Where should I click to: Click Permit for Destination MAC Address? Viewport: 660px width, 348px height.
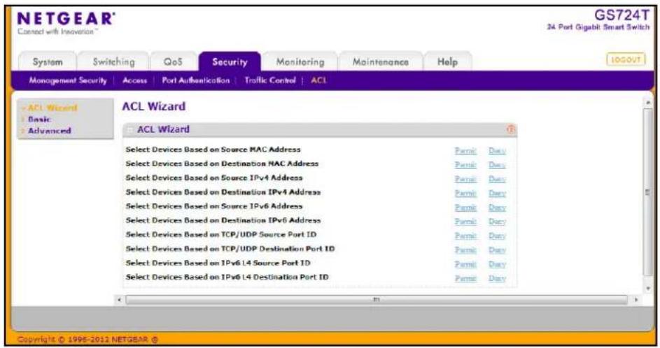465,165
